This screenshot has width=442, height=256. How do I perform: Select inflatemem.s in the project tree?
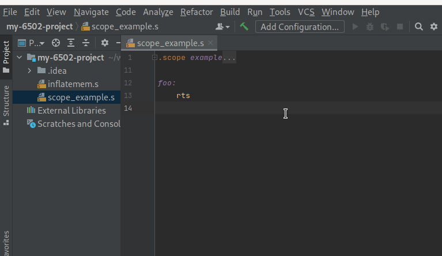73,84
